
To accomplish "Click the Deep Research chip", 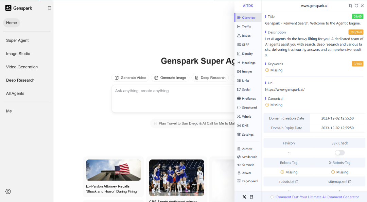I will [x=210, y=78].
